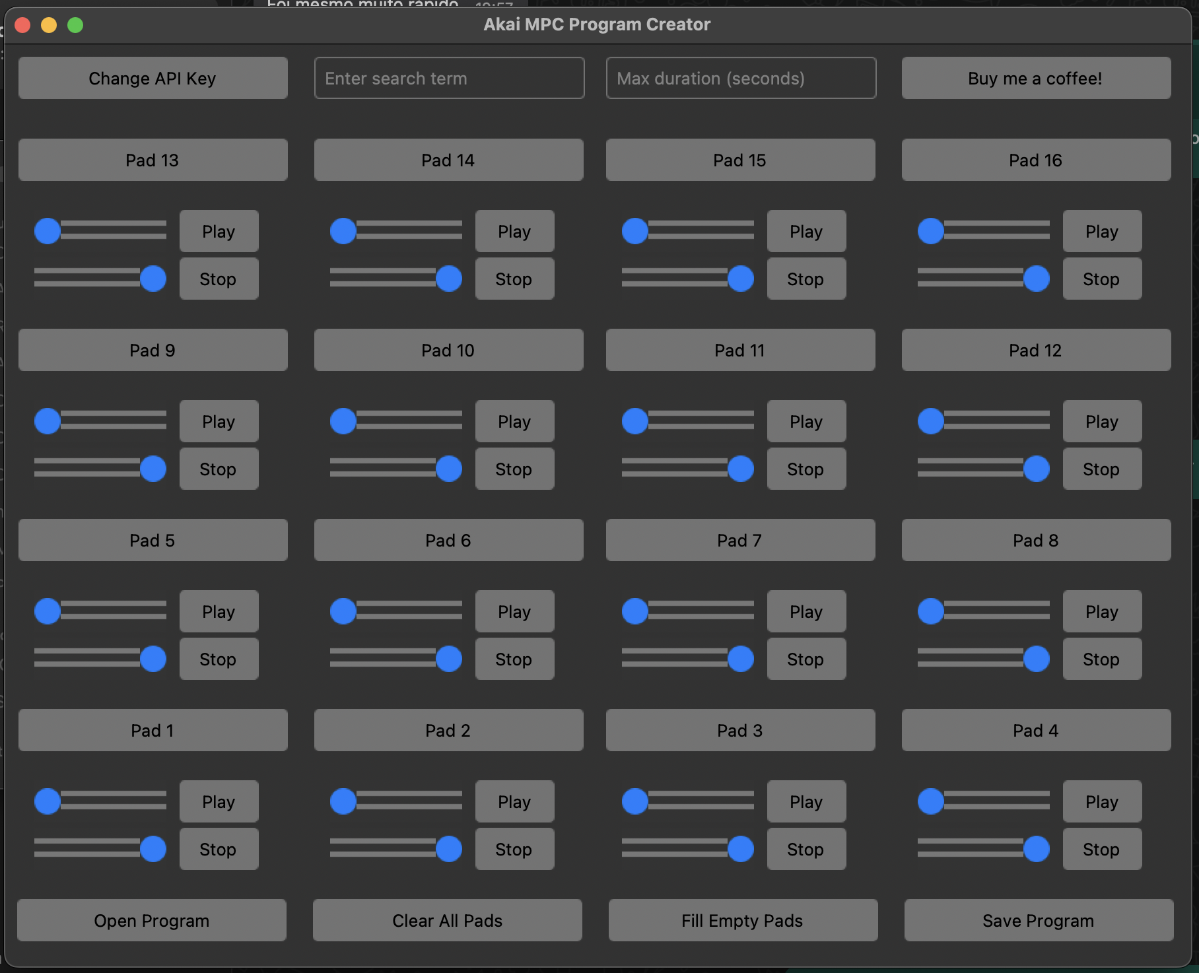This screenshot has width=1199, height=973.
Task: Play the Pad 7 sample
Action: coord(806,611)
